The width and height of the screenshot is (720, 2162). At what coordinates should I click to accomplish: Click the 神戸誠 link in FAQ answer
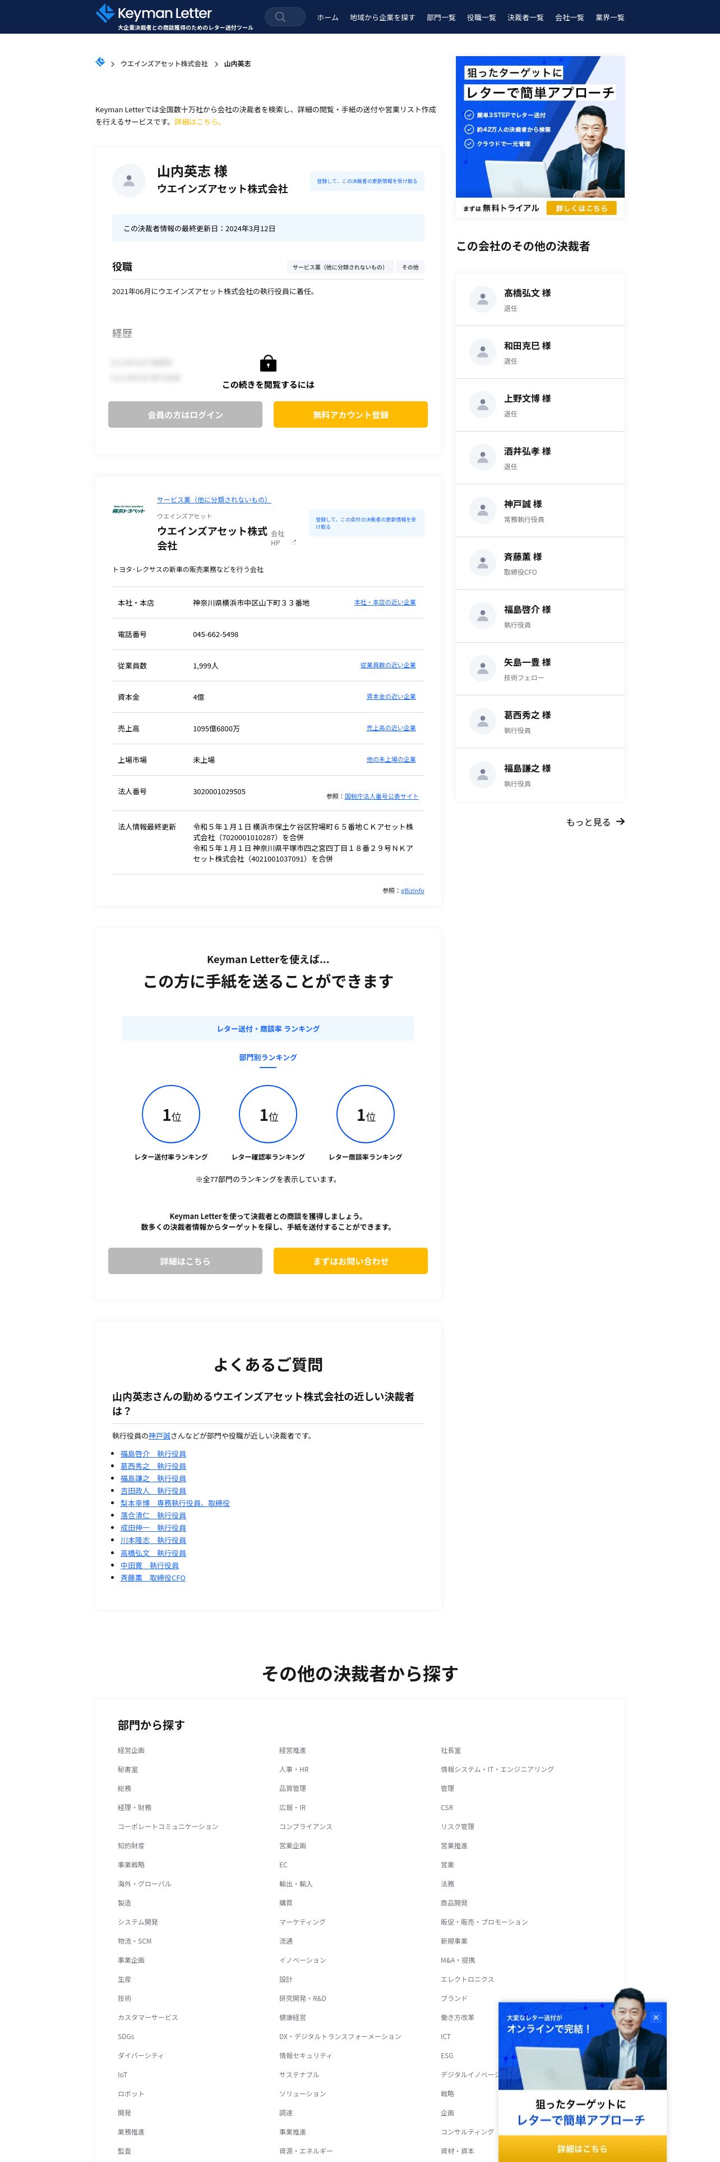pos(159,1436)
